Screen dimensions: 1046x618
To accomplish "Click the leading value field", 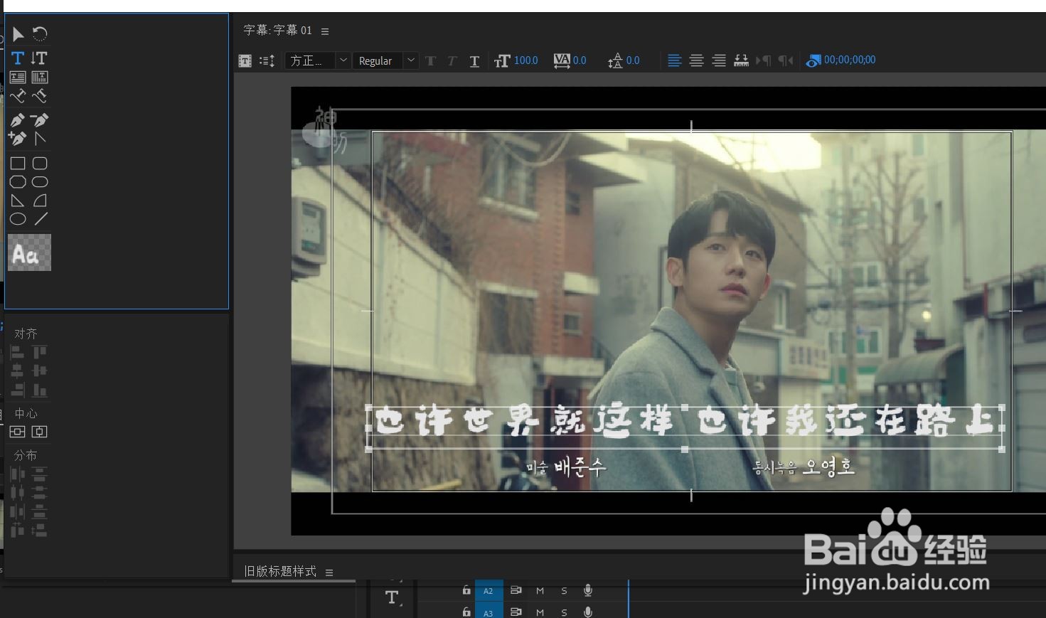I will (633, 60).
